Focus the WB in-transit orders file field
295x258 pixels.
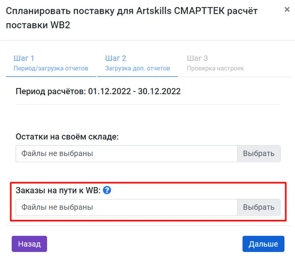coord(126,207)
